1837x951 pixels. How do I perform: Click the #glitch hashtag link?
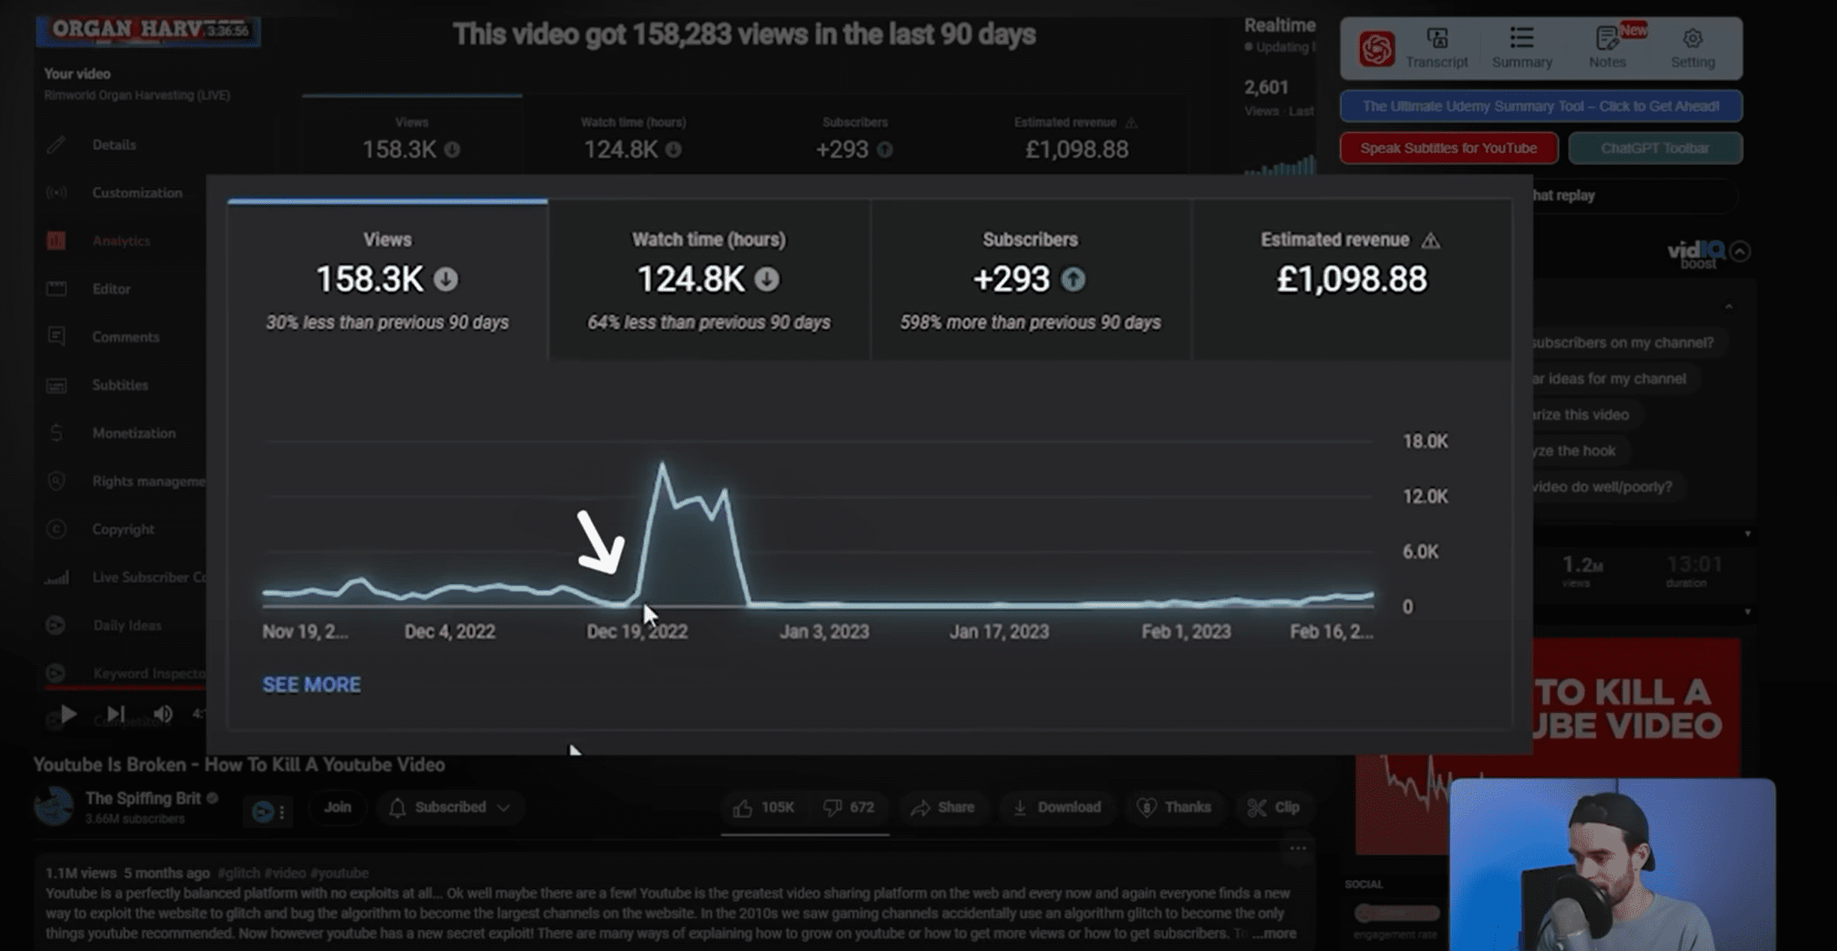coord(238,873)
